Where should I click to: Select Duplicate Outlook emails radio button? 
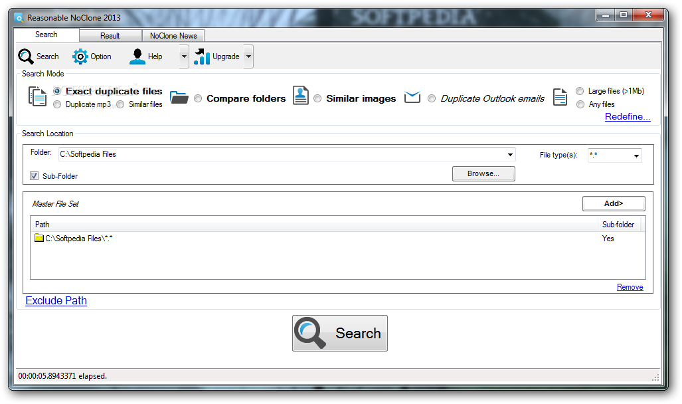(432, 98)
